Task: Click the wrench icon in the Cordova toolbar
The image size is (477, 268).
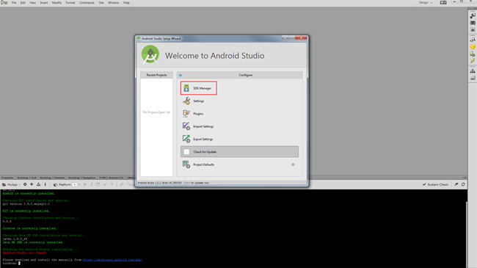Action: [122, 184]
